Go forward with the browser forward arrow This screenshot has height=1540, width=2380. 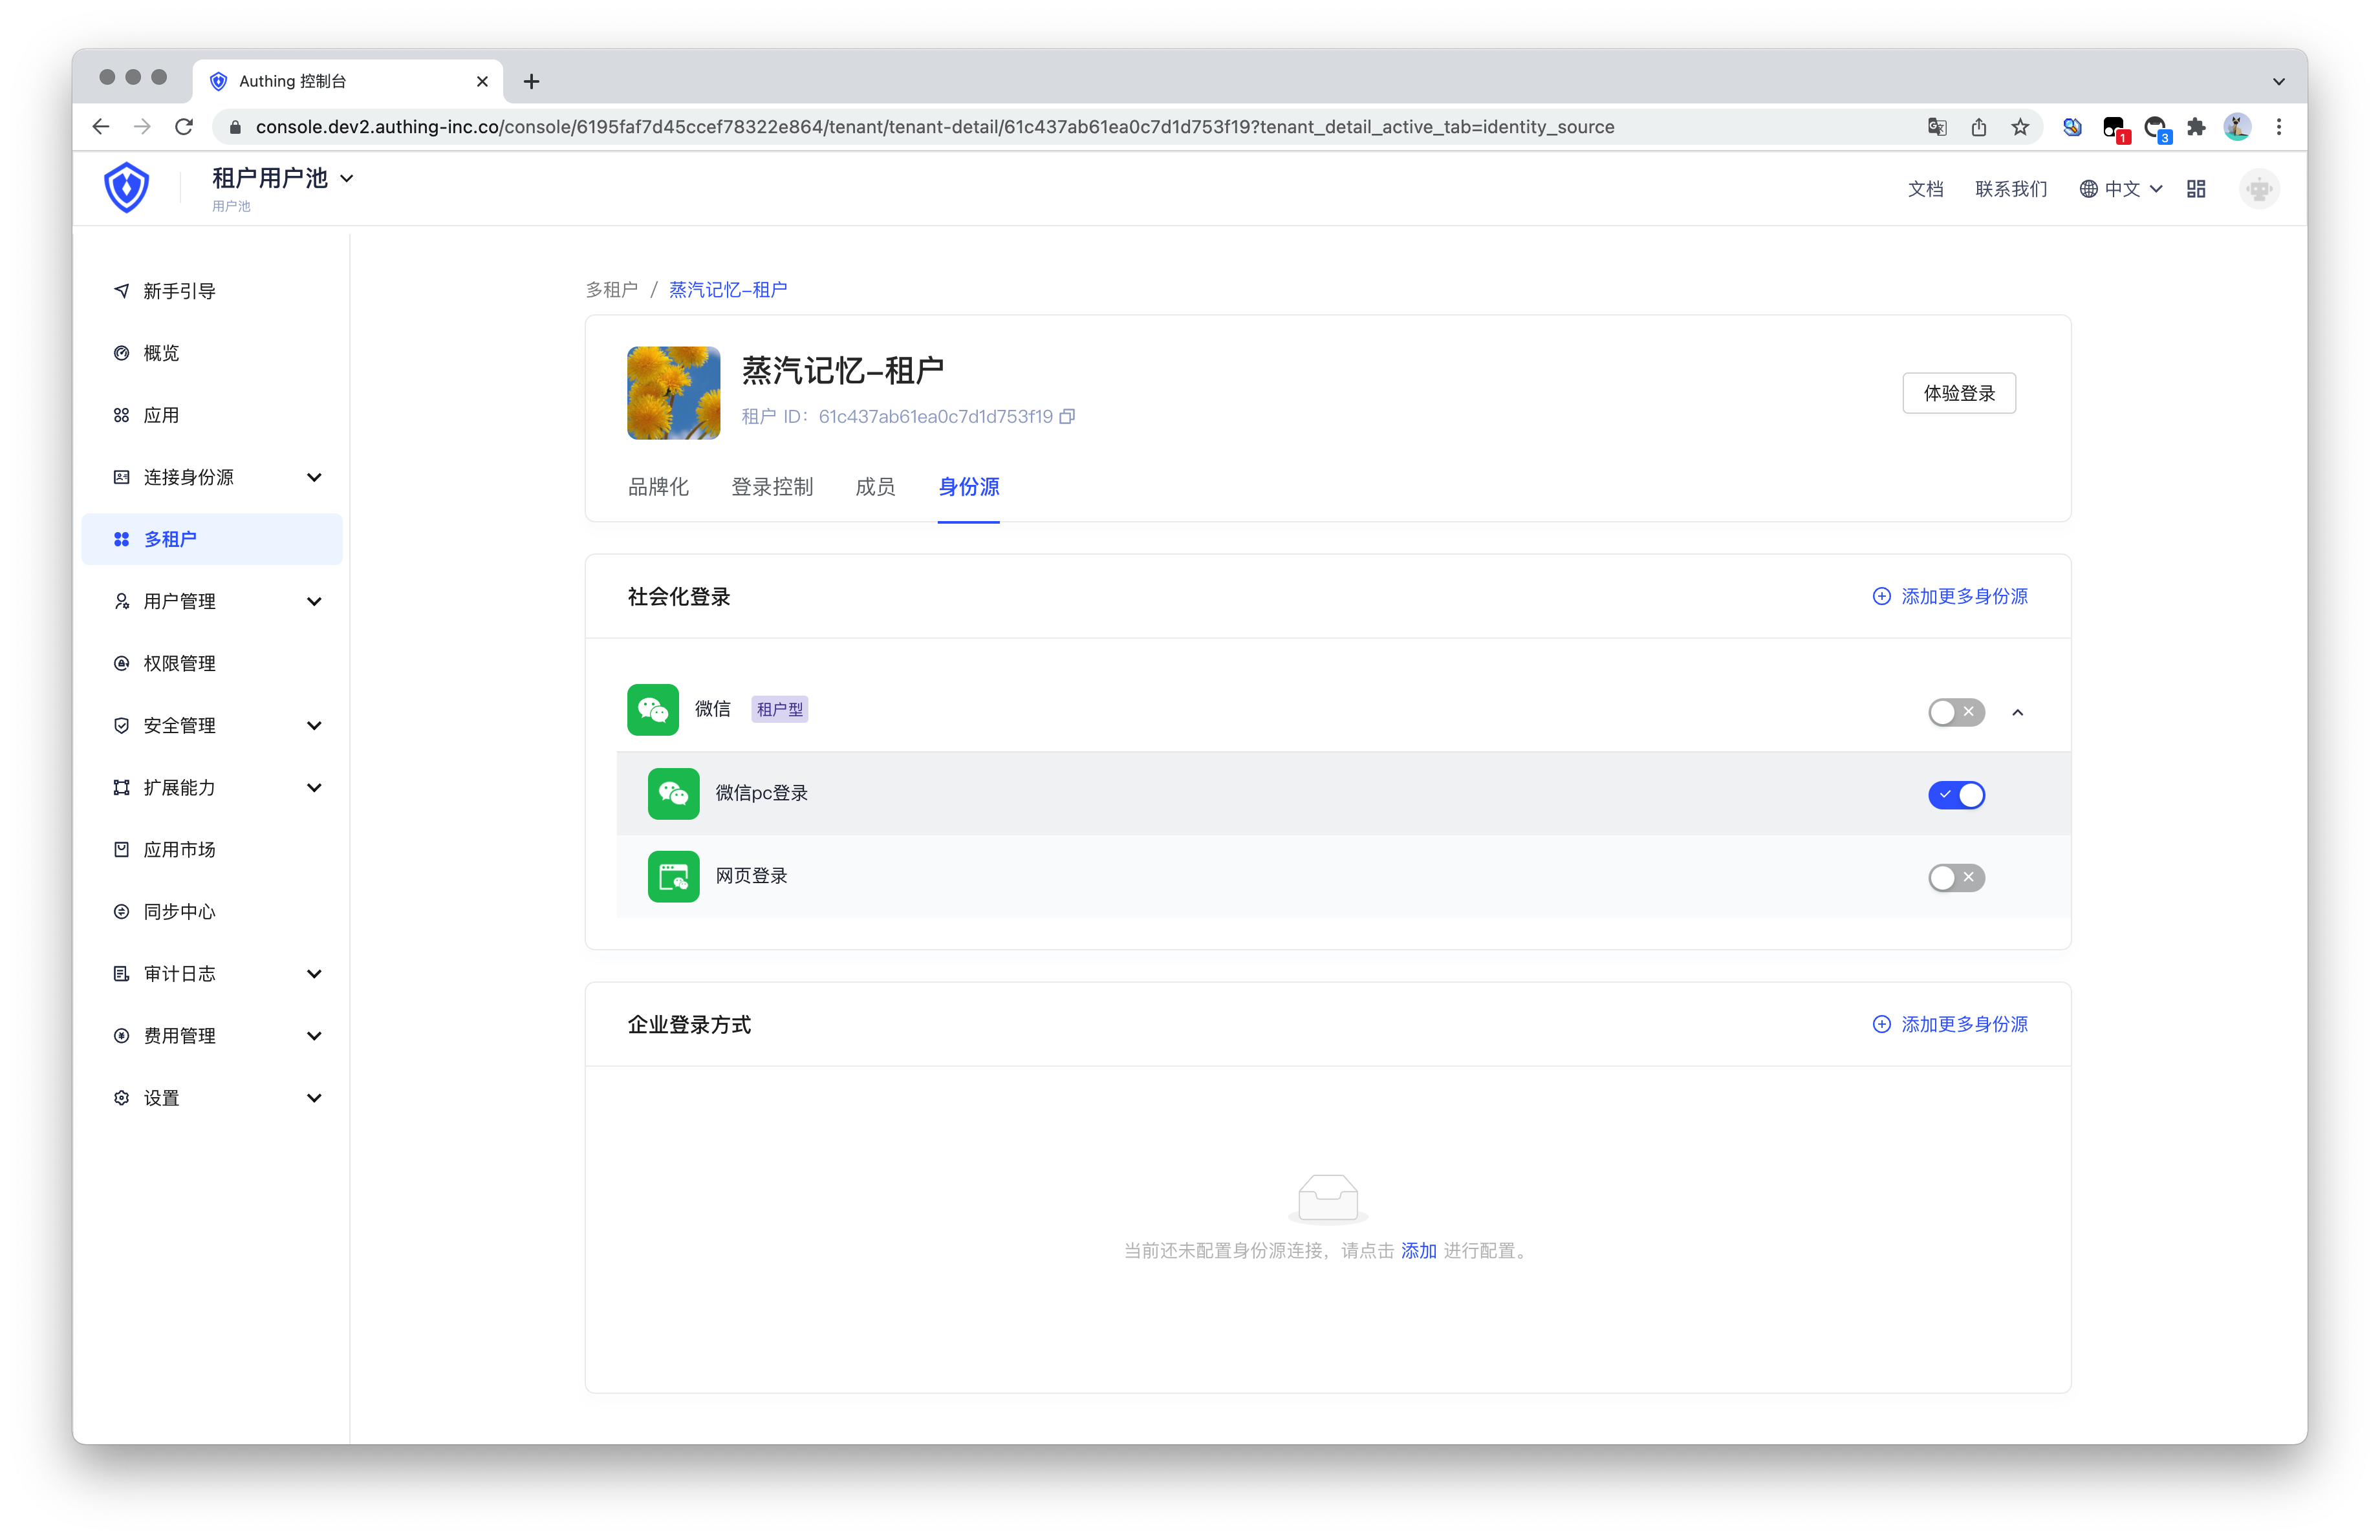tap(142, 127)
